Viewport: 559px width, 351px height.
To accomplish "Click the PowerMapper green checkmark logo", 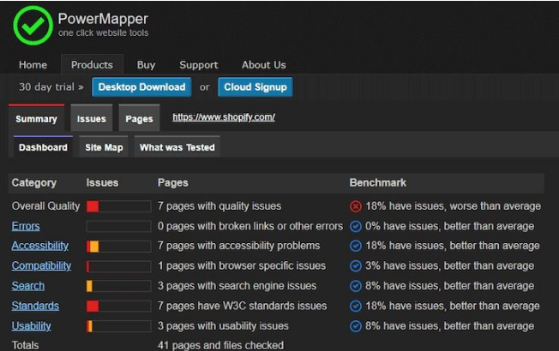I will [33, 26].
